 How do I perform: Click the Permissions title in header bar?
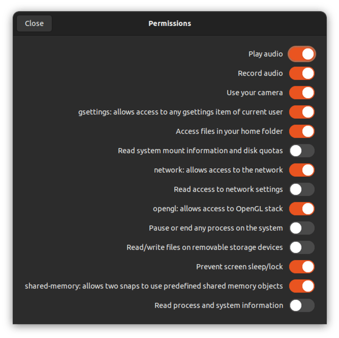(x=169, y=24)
